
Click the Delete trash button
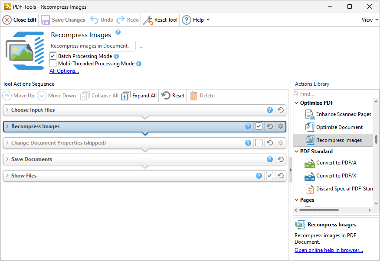pos(202,96)
